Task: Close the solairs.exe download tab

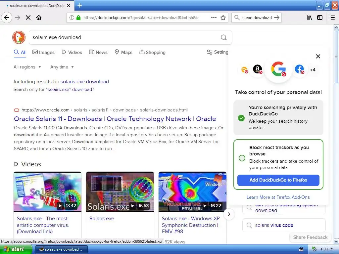Action: (69, 6)
